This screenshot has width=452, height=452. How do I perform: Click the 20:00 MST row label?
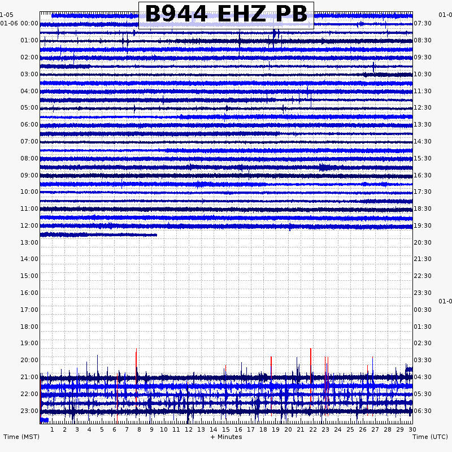pyautogui.click(x=29, y=360)
